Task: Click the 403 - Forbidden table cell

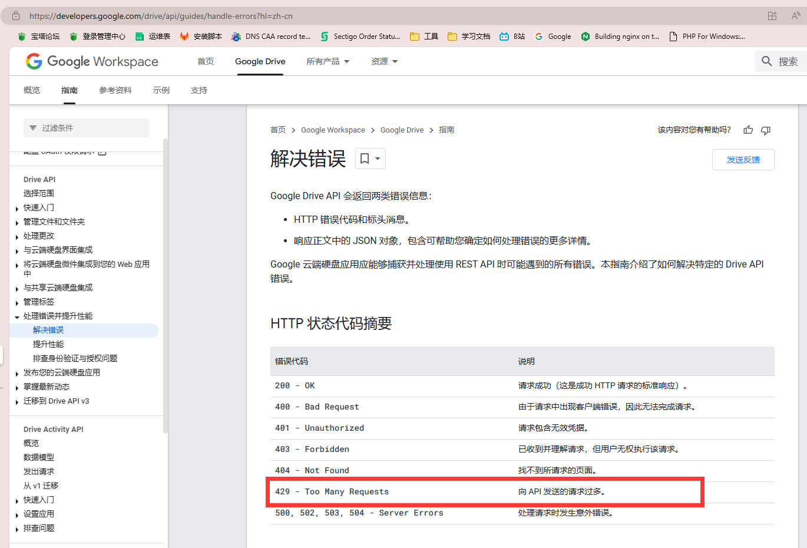Action: click(312, 449)
